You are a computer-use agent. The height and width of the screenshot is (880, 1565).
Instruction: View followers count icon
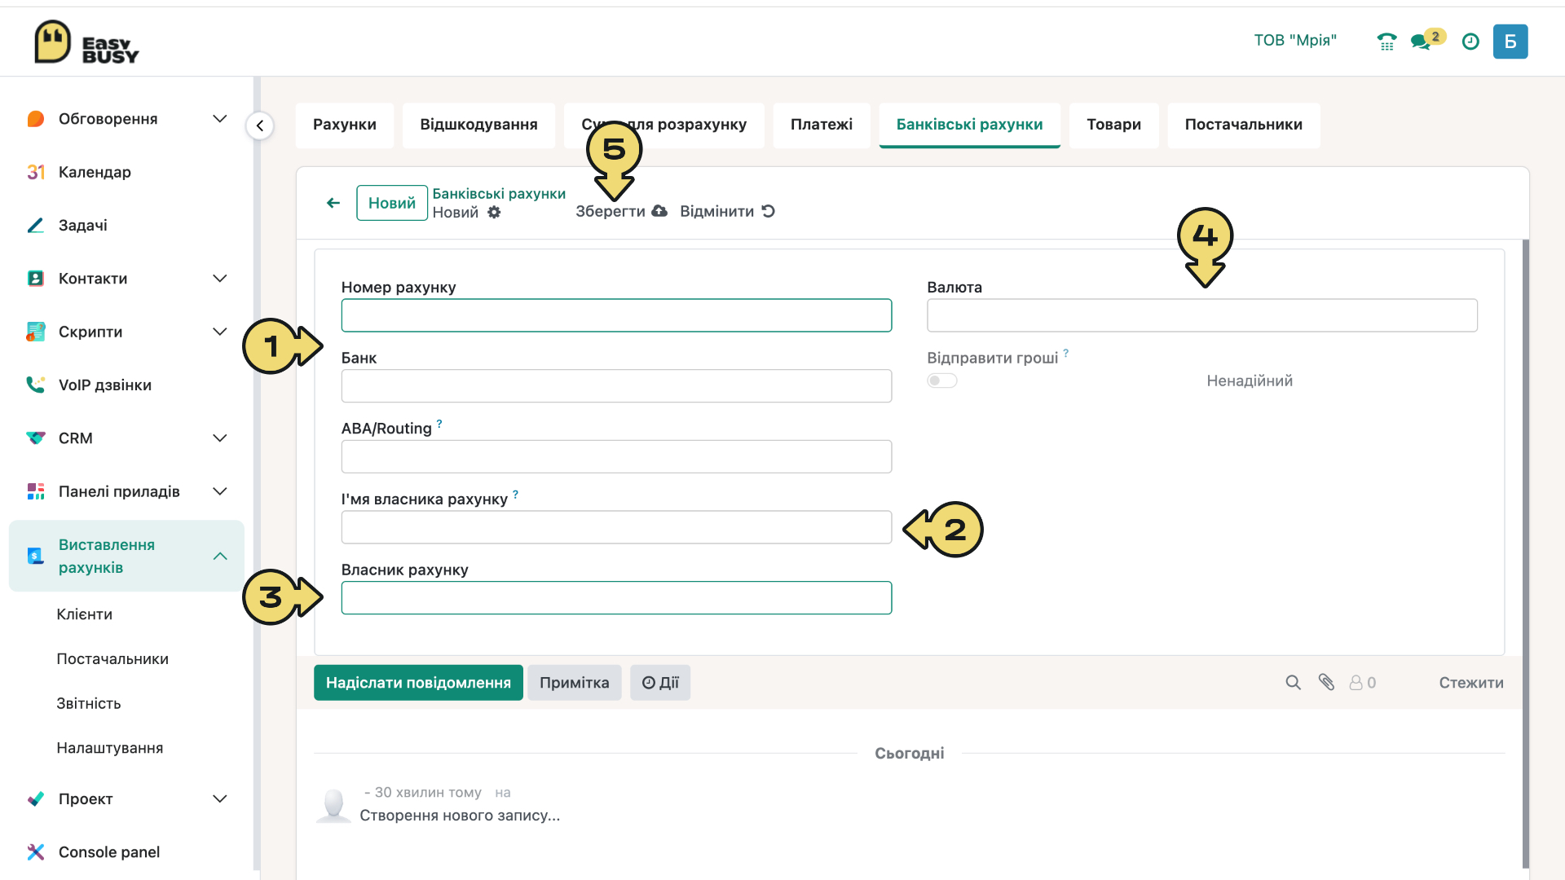tap(1362, 683)
